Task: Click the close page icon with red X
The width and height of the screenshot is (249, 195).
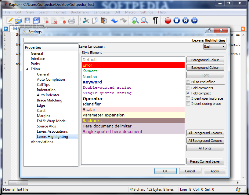Action: (x=45, y=20)
